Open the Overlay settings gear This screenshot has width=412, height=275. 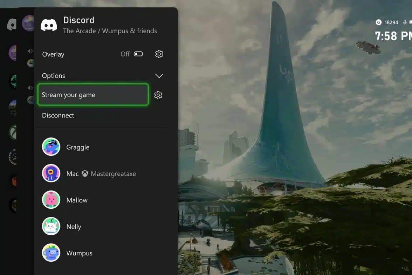click(159, 54)
